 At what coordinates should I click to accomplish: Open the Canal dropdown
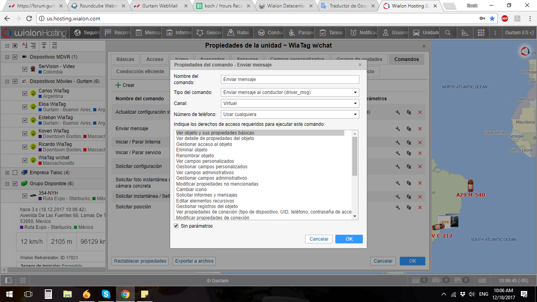point(290,103)
